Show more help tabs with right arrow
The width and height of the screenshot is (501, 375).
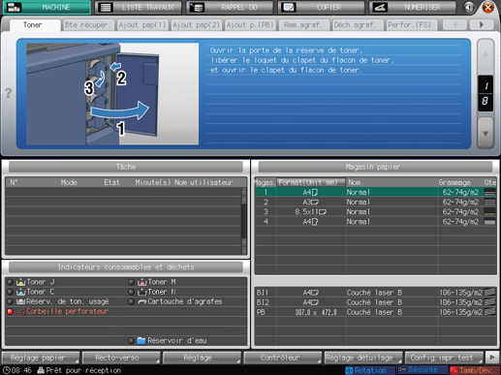click(482, 25)
